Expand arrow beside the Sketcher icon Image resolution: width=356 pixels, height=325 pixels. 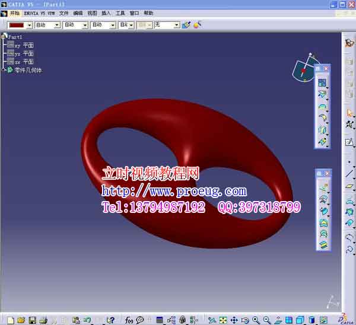pos(354,147)
